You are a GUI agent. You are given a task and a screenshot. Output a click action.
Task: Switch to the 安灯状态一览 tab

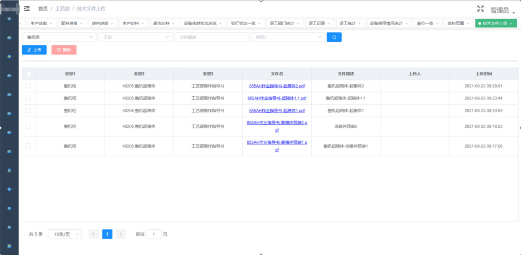coord(243,24)
